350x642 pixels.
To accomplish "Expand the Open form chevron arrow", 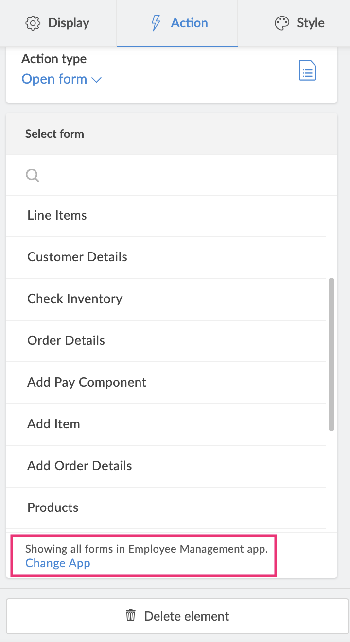I will (97, 80).
